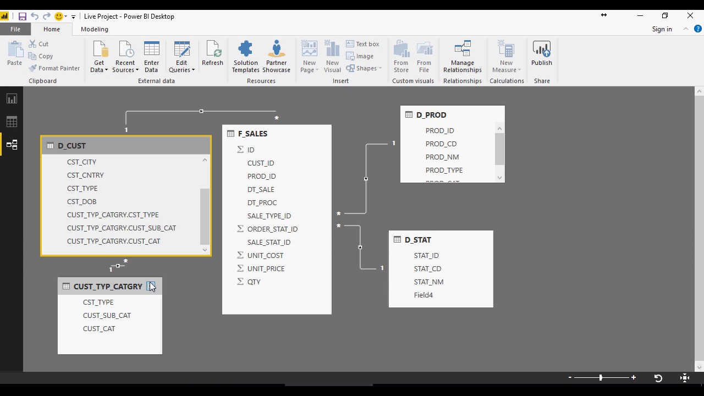
Task: Open Quick Access Toolbar customize arrow
Action: [73, 17]
